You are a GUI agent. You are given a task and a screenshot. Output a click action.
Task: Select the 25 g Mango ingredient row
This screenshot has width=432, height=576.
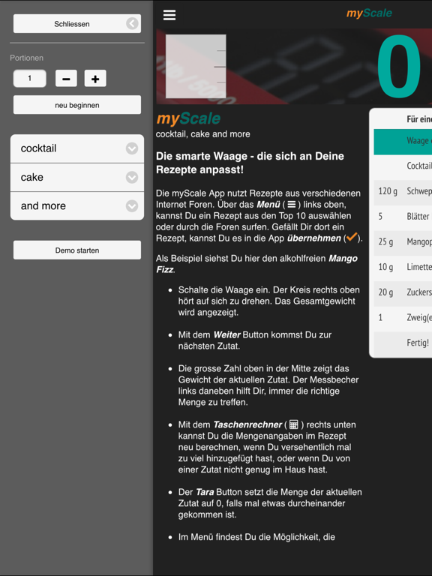click(403, 243)
